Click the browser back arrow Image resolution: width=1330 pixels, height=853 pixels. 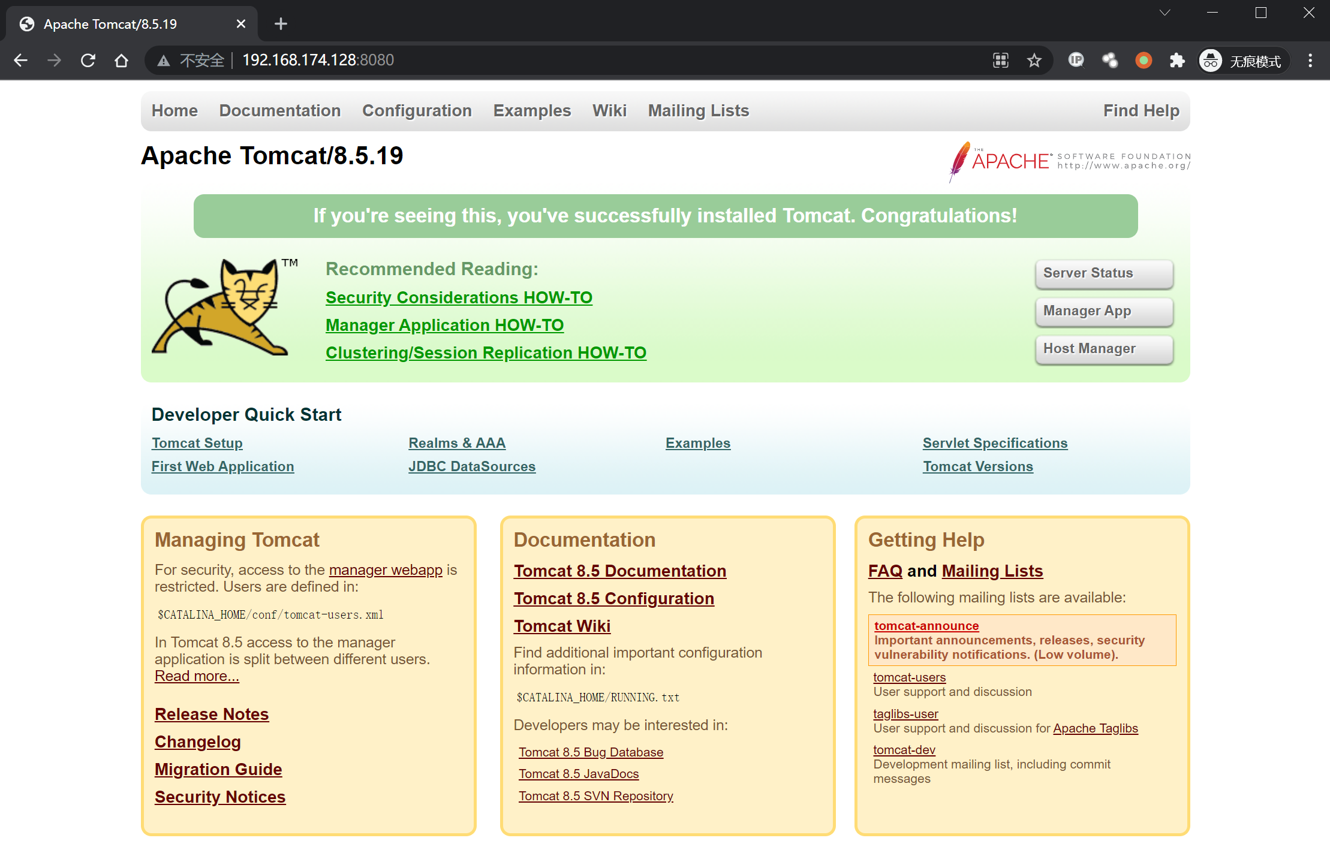click(x=21, y=60)
